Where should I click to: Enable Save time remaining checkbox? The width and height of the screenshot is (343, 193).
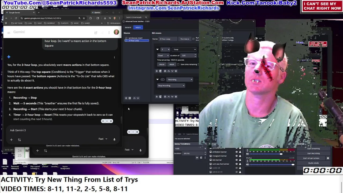pos(178,64)
